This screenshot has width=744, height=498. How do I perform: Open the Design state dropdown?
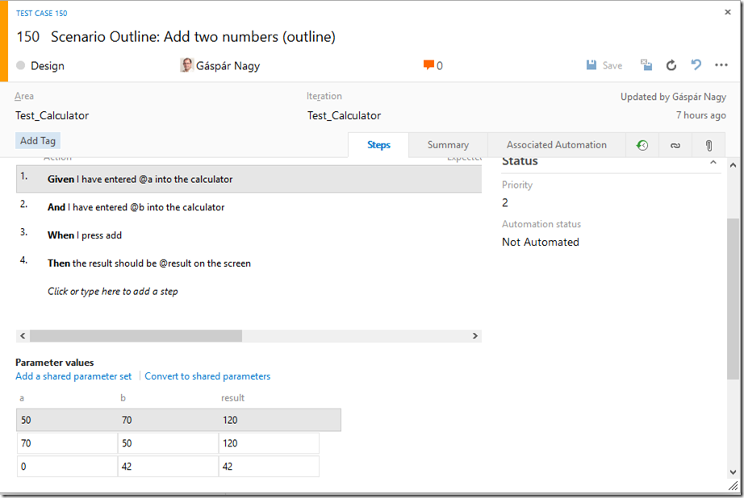click(48, 66)
